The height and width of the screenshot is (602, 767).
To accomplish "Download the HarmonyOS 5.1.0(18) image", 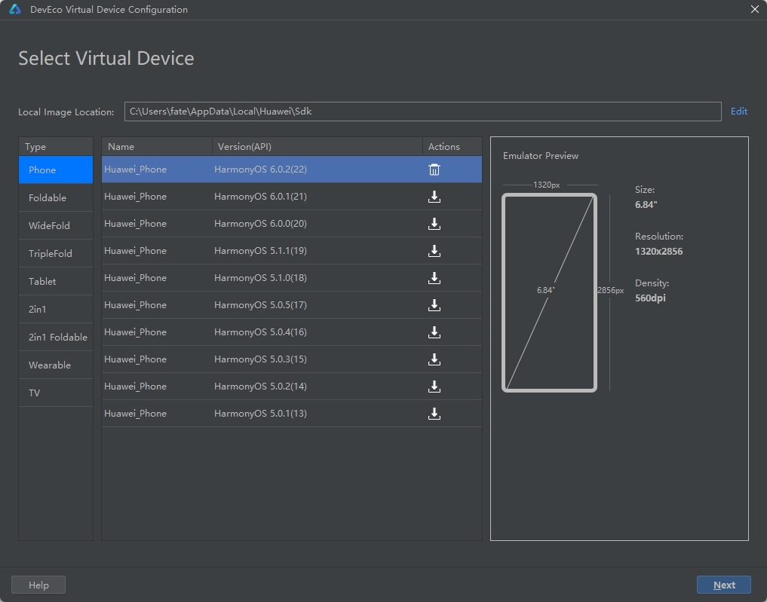I will point(434,278).
